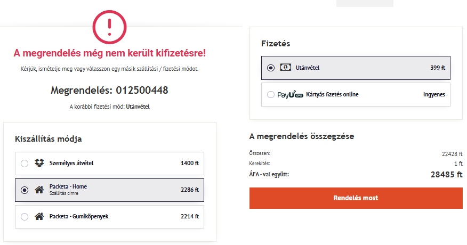This screenshot has height=245, width=467.
Task: Select the Személyes átvétel radio button
Action: (x=25, y=164)
